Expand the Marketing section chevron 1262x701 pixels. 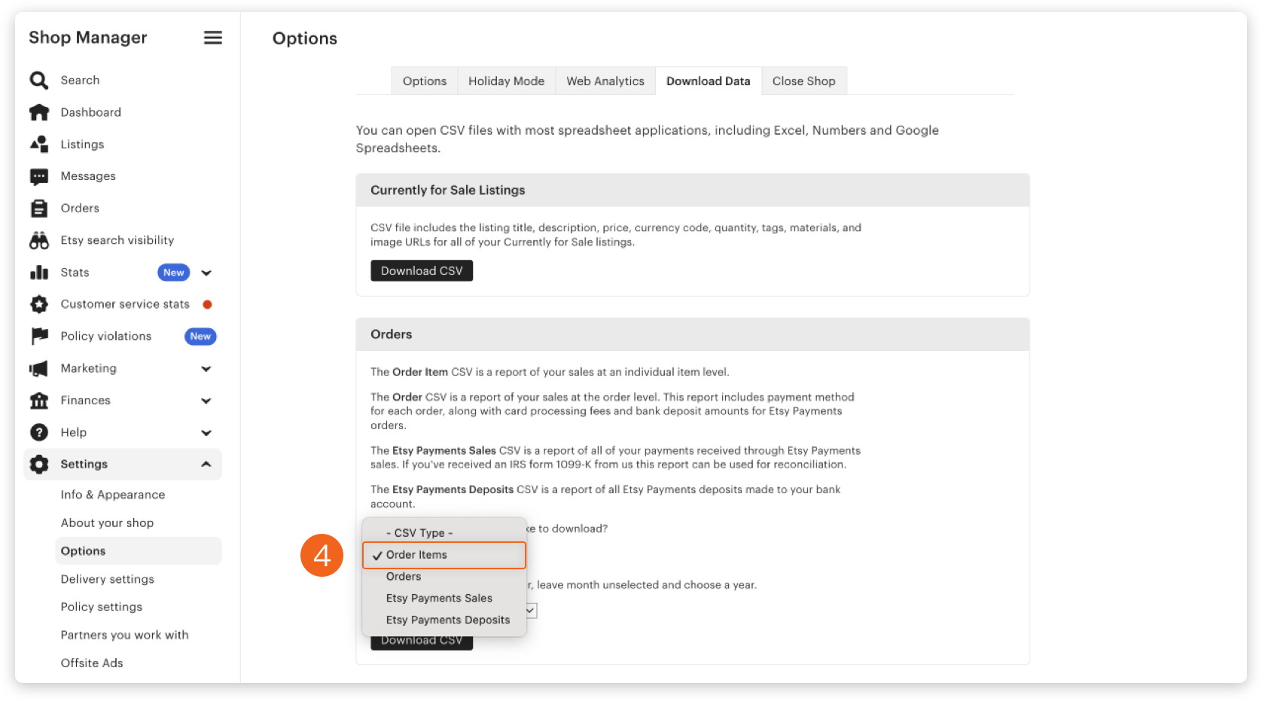click(206, 369)
